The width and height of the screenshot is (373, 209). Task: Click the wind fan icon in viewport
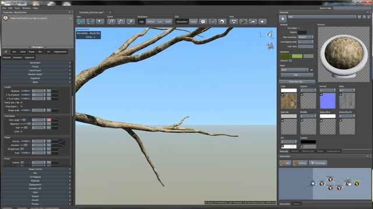(x=270, y=46)
